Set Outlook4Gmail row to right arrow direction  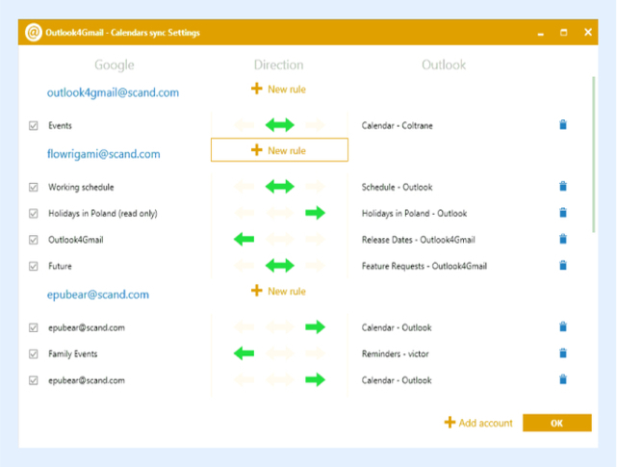(x=315, y=239)
